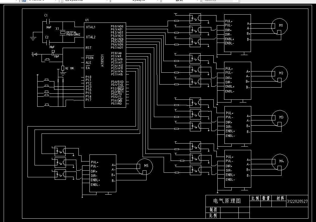Select the EA pin label
This screenshot has width=316, height=222.
coord(88,68)
